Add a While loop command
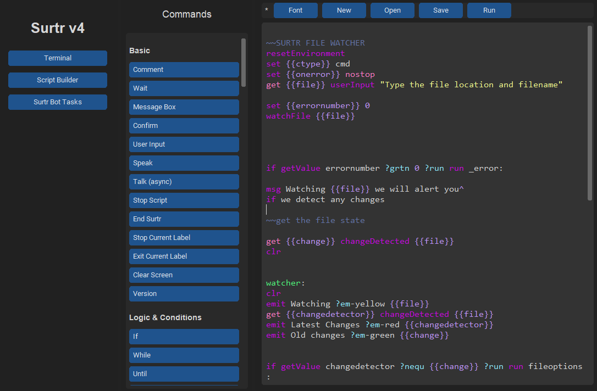 coord(184,355)
